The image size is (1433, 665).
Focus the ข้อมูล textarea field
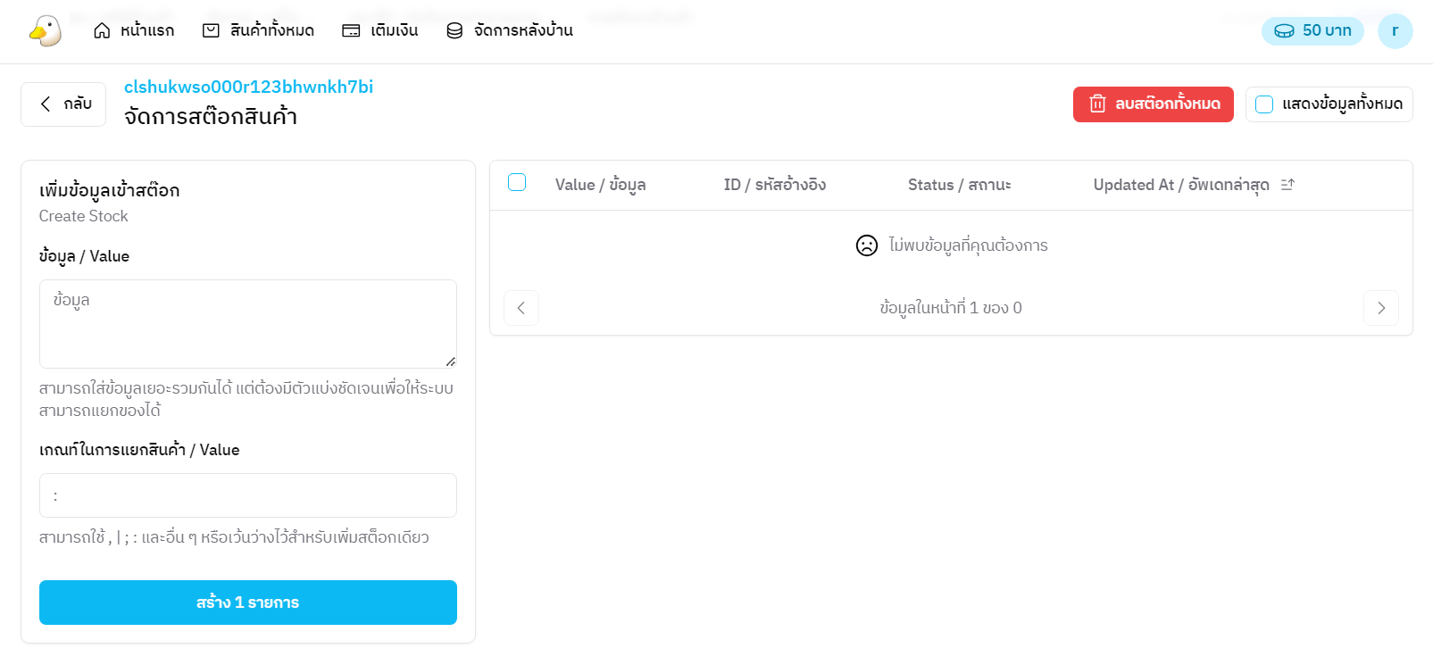[x=247, y=323]
